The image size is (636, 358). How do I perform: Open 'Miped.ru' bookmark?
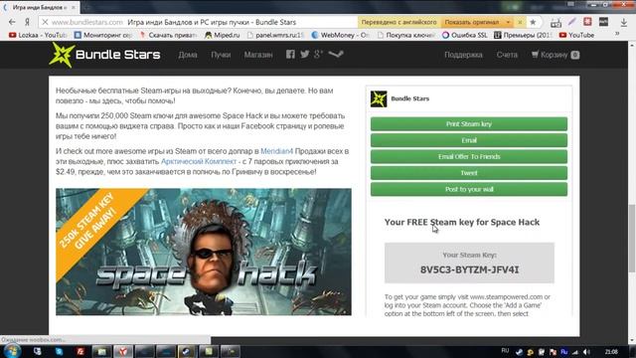click(x=223, y=35)
